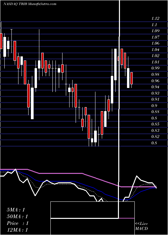Click the 1.04 price axis label
168x235 pixels.
[155, 50]
